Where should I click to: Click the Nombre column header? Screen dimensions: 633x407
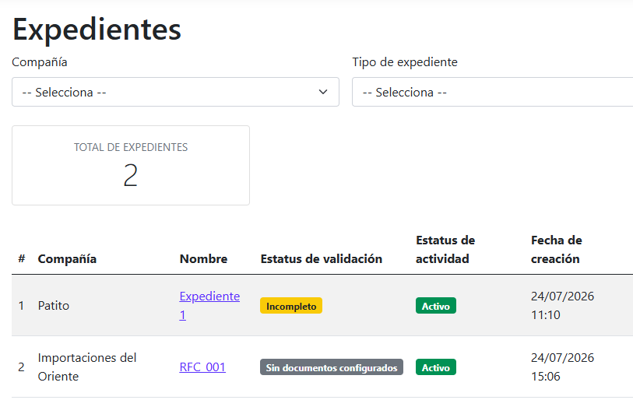[x=203, y=258]
